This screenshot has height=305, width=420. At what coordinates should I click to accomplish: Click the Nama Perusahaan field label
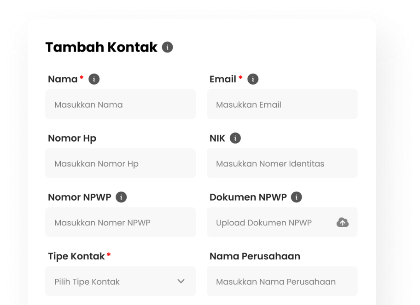255,256
